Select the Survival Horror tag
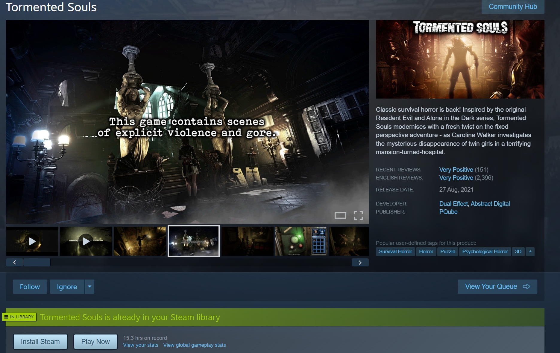This screenshot has width=560, height=353. [x=395, y=251]
